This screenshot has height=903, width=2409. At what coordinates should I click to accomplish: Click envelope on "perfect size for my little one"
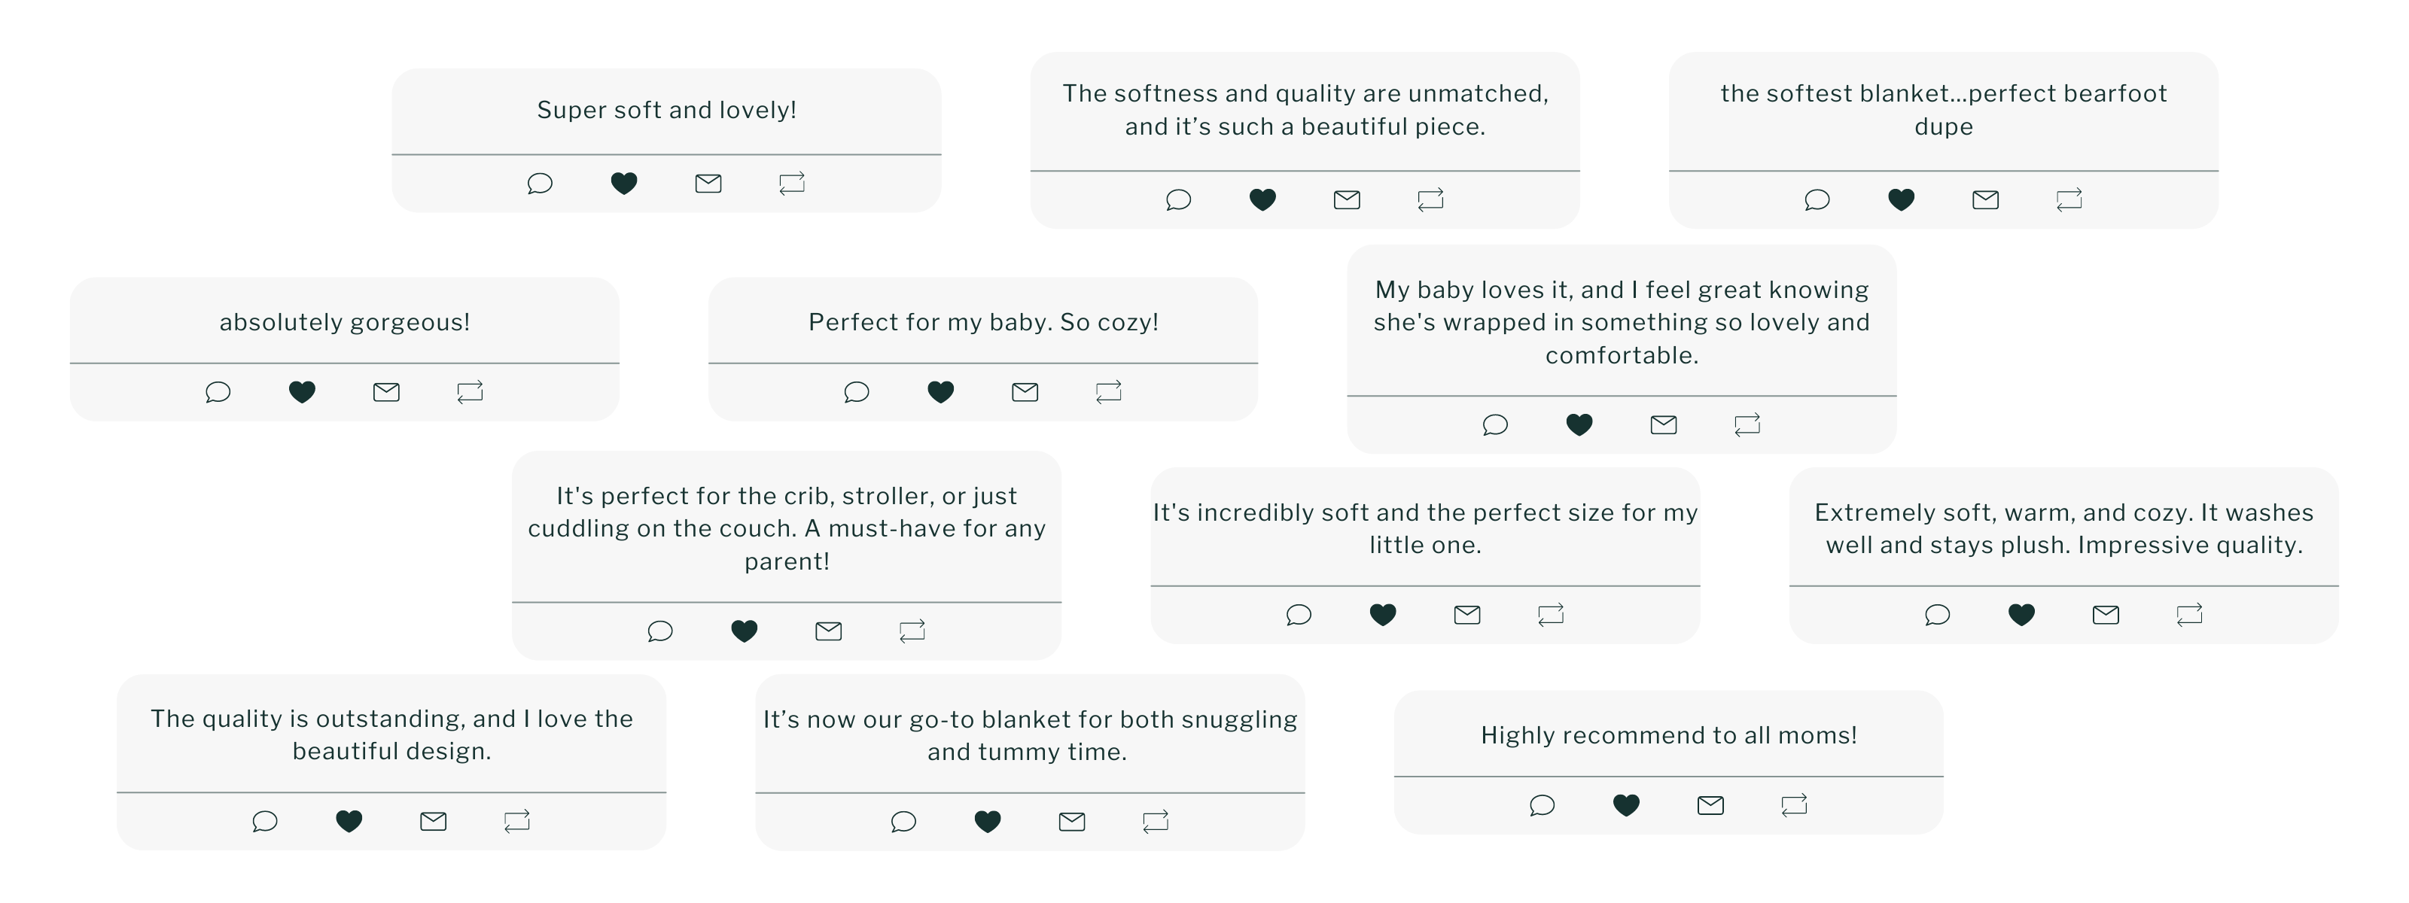click(1467, 614)
